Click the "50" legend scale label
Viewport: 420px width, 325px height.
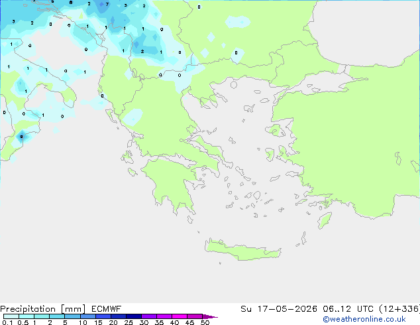205,322
